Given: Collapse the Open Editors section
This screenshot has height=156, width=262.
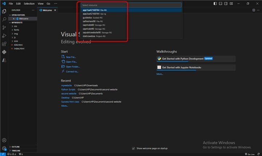Looking at the screenshot, I should point(23,15).
